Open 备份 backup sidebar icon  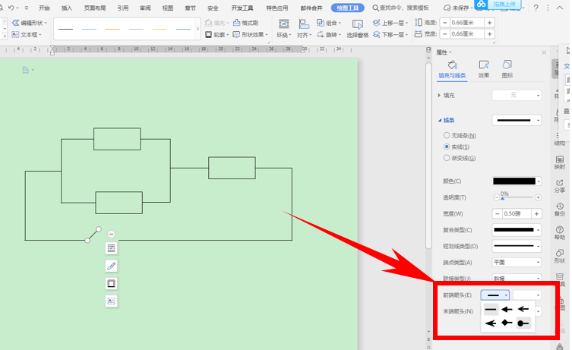[560, 210]
